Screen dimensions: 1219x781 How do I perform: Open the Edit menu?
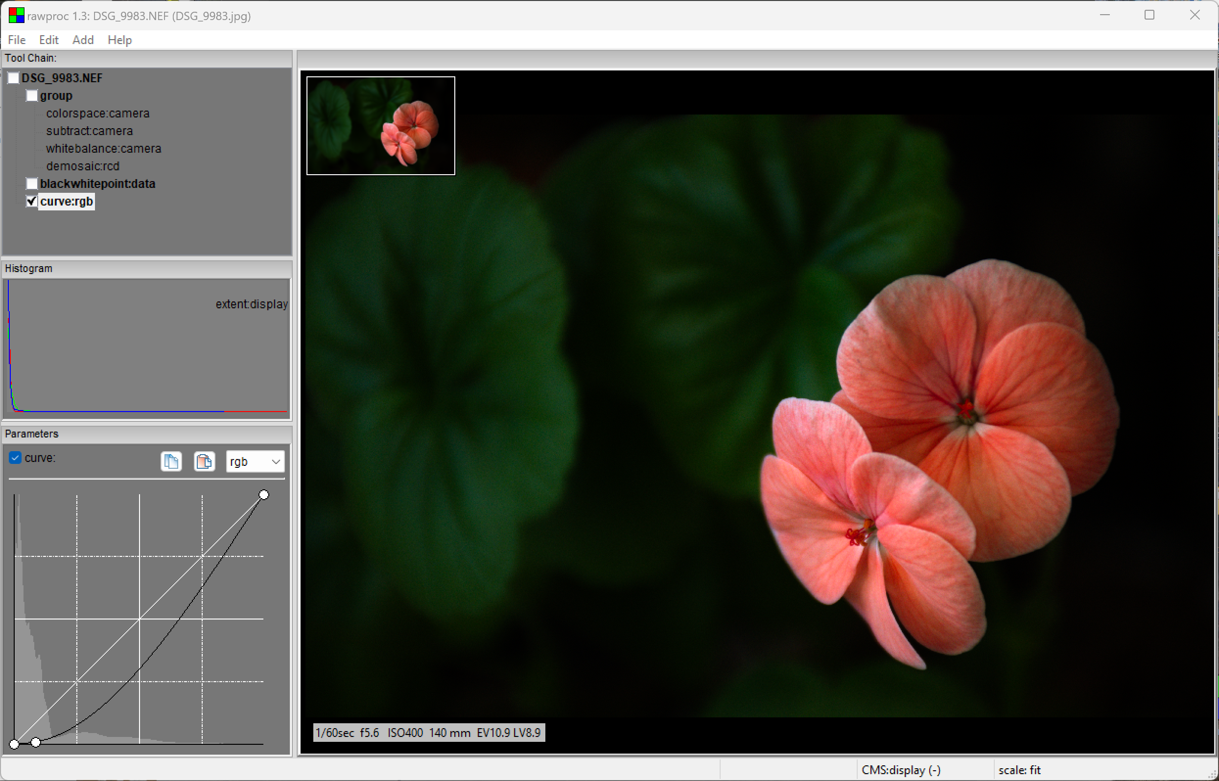pos(48,40)
